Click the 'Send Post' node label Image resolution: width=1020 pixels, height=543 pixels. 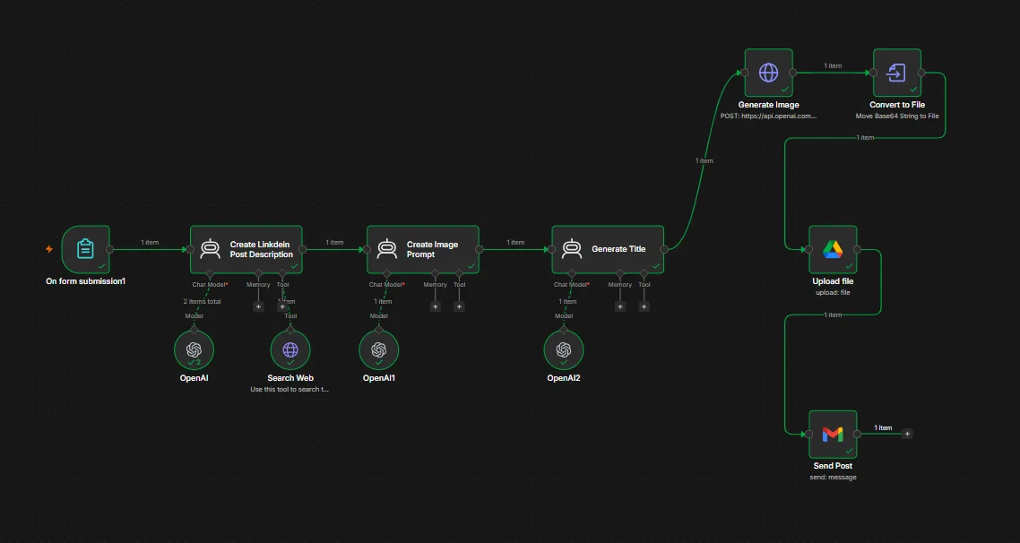pos(833,466)
